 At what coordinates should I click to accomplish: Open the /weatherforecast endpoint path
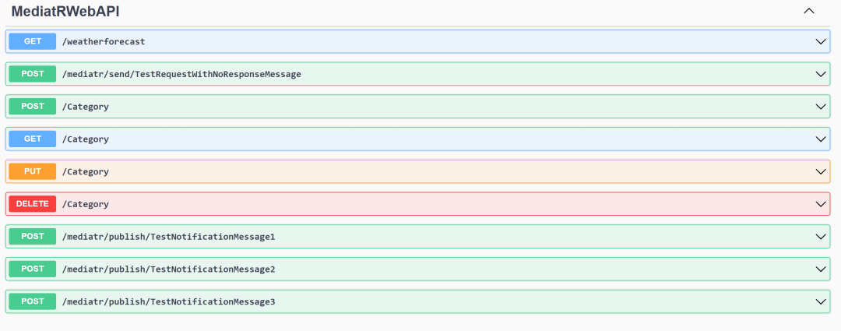pos(104,41)
